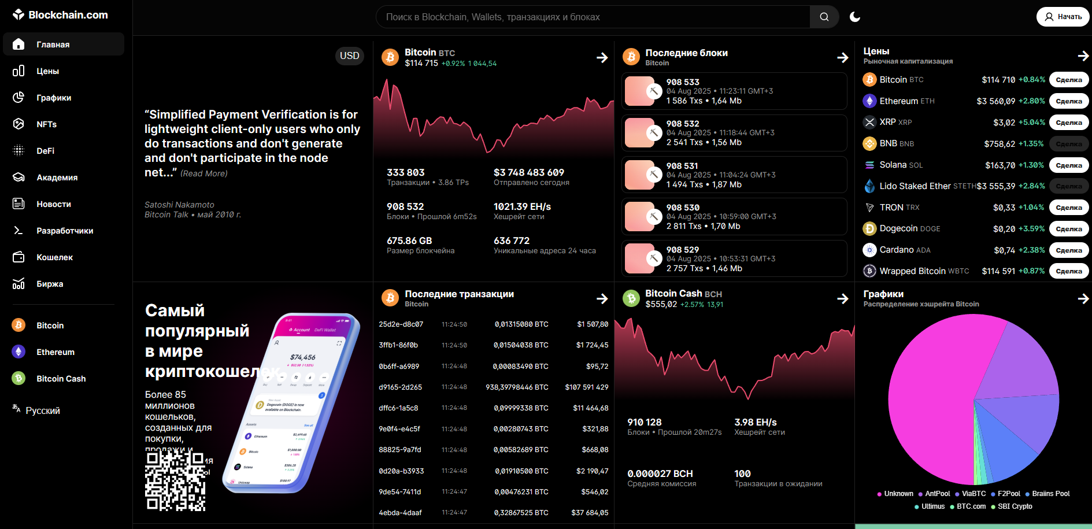This screenshot has width=1092, height=529.
Task: Open transaction d9165-2d265
Action: click(x=493, y=387)
